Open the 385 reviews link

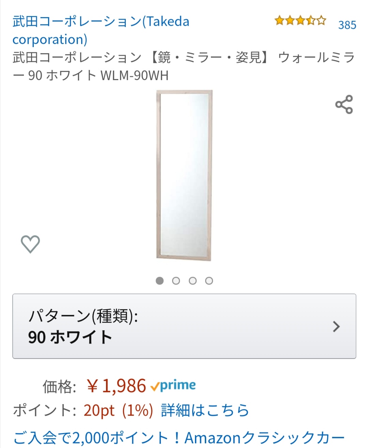click(x=347, y=25)
